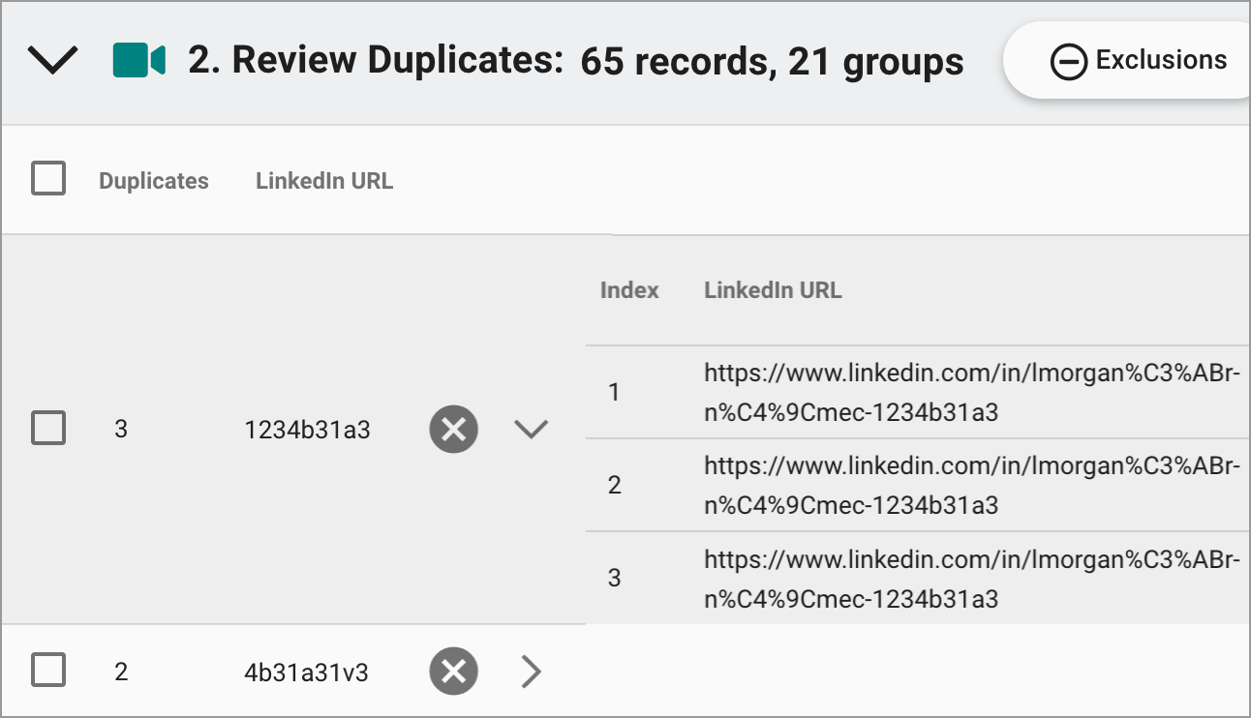Remove group 4b31a31v3 using its X icon
Image resolution: width=1251 pixels, height=718 pixels.
click(x=453, y=671)
